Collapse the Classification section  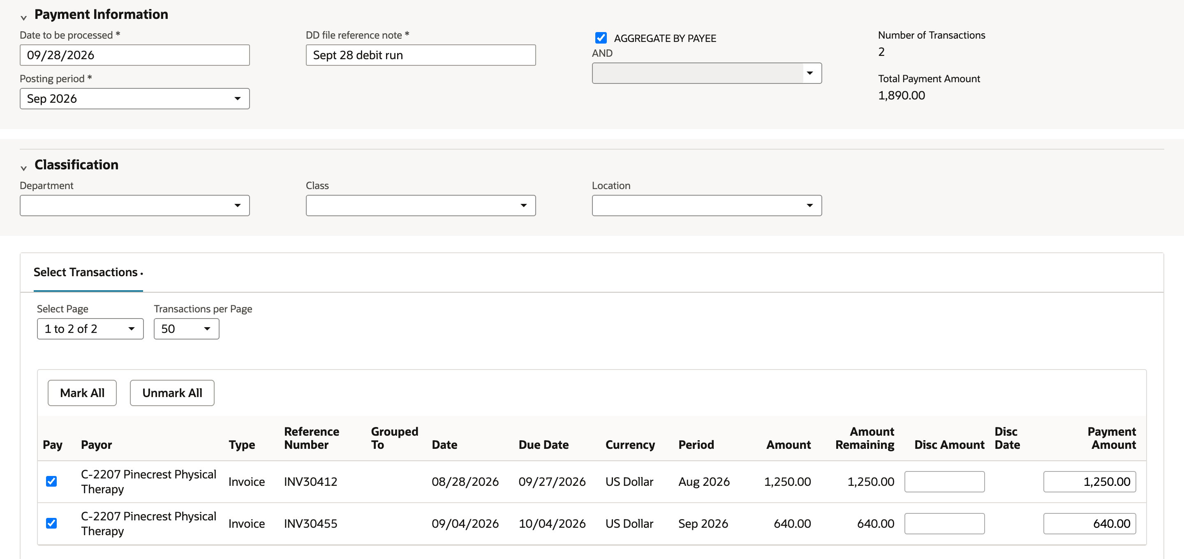coord(23,168)
